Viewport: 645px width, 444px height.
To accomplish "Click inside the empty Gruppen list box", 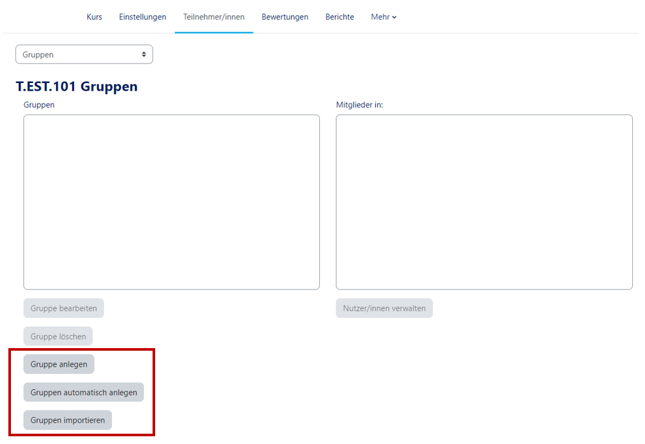I will click(171, 202).
